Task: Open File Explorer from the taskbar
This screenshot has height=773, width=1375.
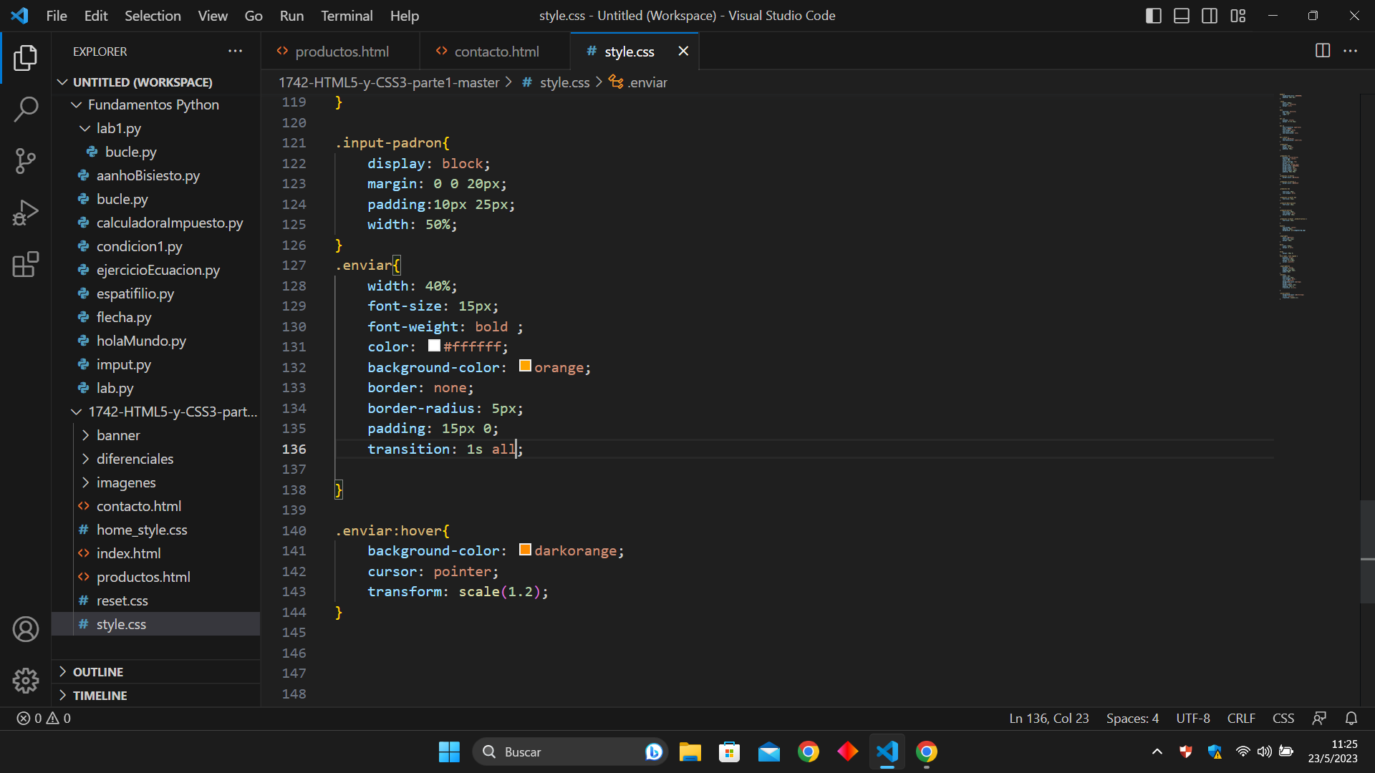Action: pyautogui.click(x=690, y=752)
